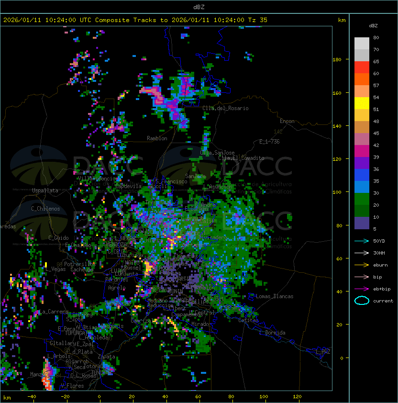This screenshot has width=398, height=403.
Task: Click the 'E_1-736' map label
Action: tap(269, 142)
